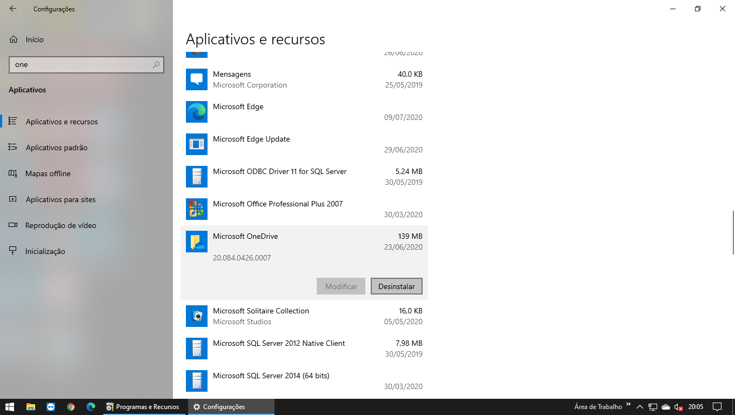The width and height of the screenshot is (735, 415).
Task: Switch to Programas e Recursos taskbar window
Action: click(144, 407)
